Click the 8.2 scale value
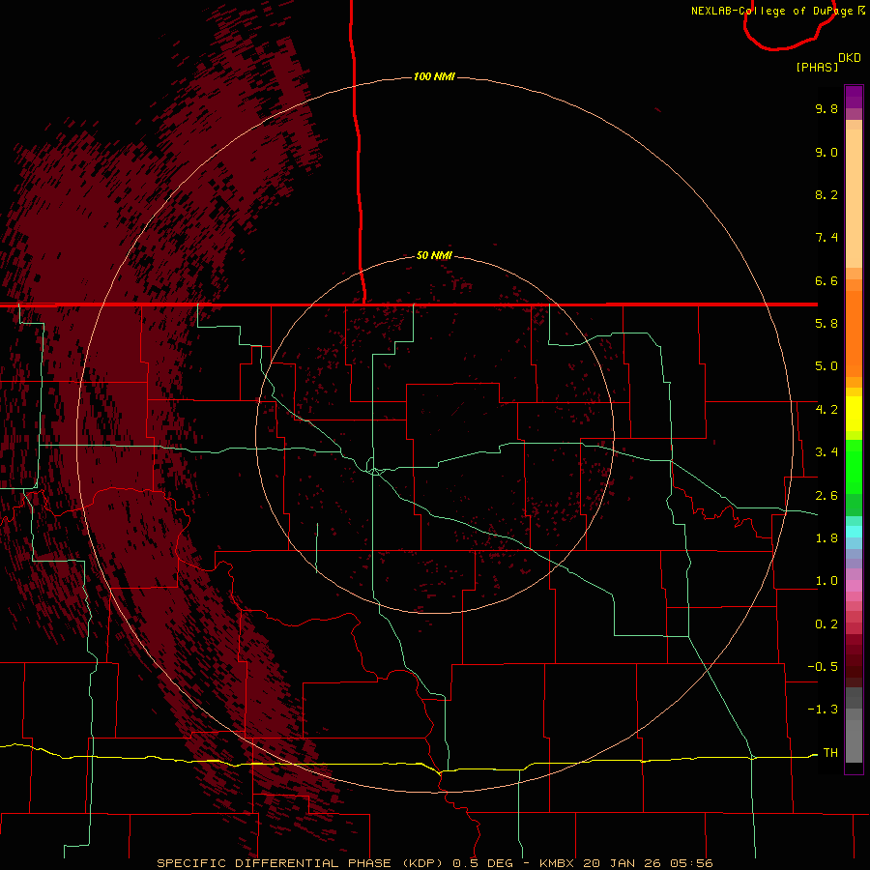Image resolution: width=870 pixels, height=870 pixels. pyautogui.click(x=826, y=194)
